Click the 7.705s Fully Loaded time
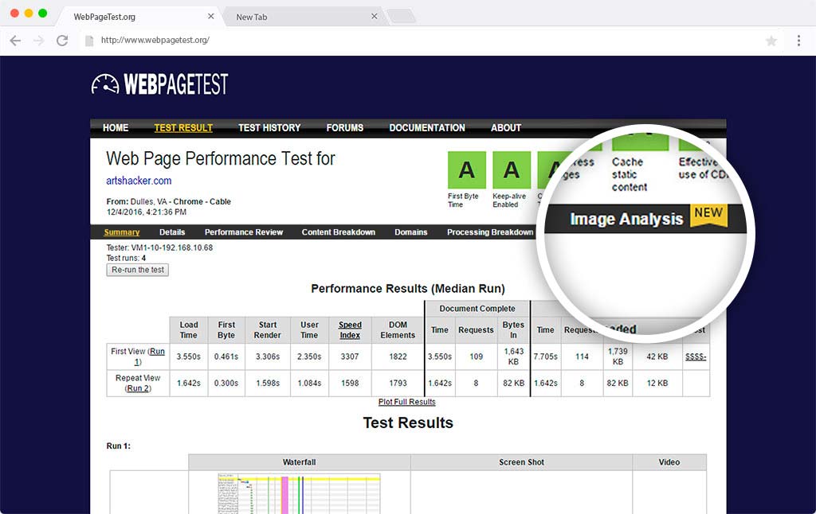The width and height of the screenshot is (816, 514). click(x=545, y=356)
